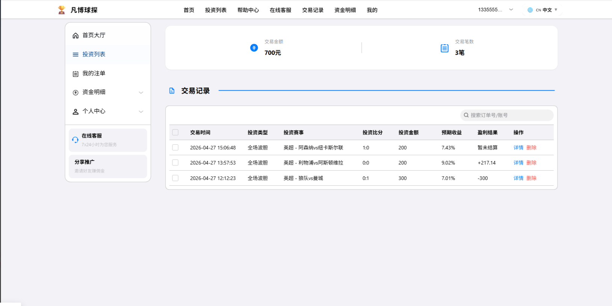Click the document icon beside 我的注单
Viewport: 612px width, 306px height.
(76, 74)
